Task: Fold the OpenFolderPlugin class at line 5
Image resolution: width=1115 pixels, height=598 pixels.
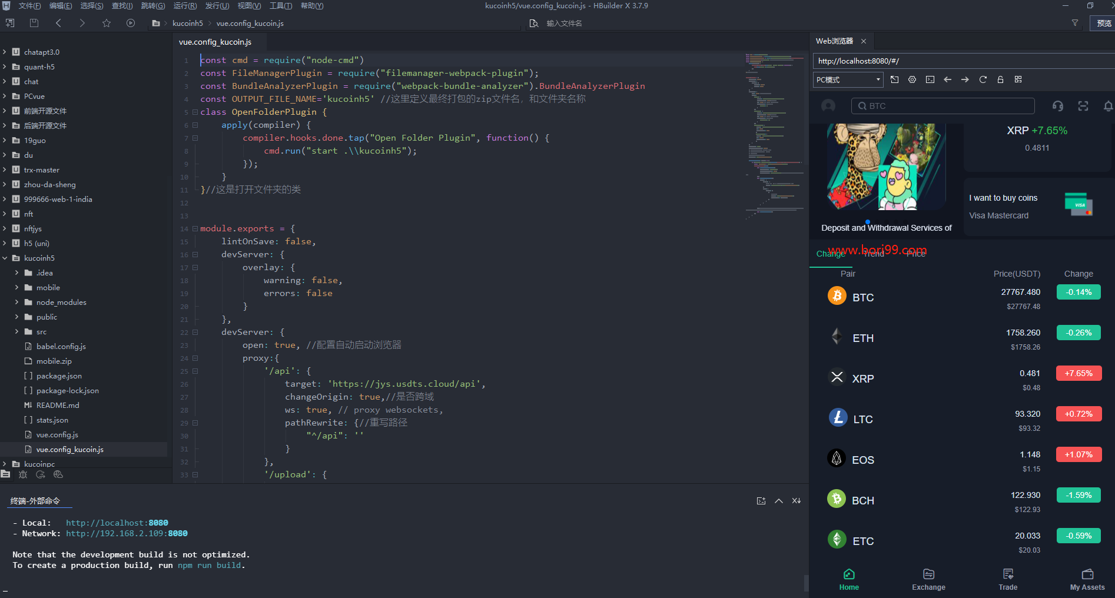Action: (195, 112)
